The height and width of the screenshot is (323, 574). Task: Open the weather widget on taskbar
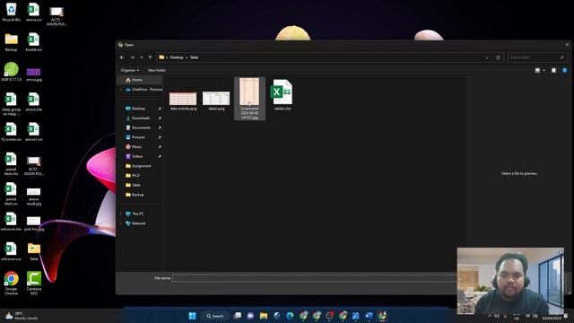pyautogui.click(x=22, y=316)
